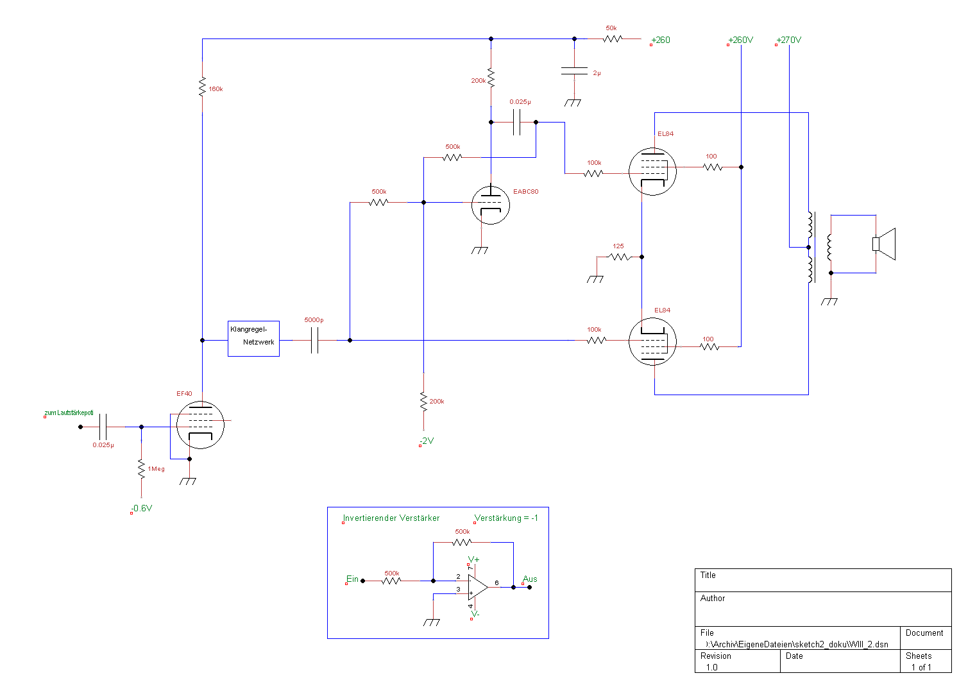Select the -2V bias voltage label

click(427, 441)
